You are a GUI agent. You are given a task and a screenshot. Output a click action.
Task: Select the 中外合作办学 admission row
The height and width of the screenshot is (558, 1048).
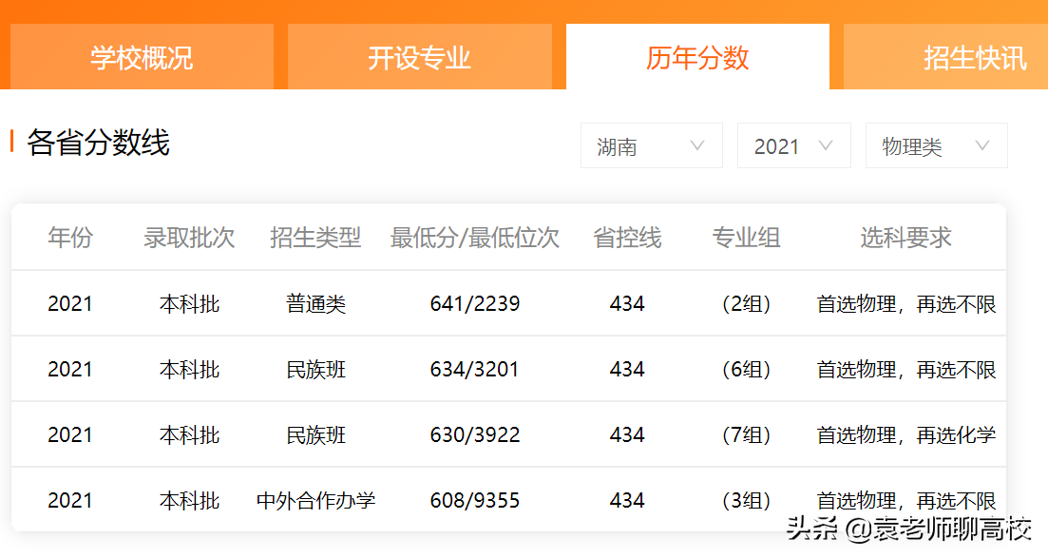tap(314, 500)
